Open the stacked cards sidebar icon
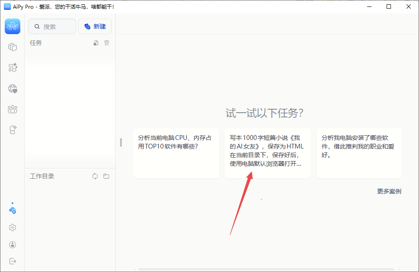Viewport: 419px width, 272px height. [13, 47]
